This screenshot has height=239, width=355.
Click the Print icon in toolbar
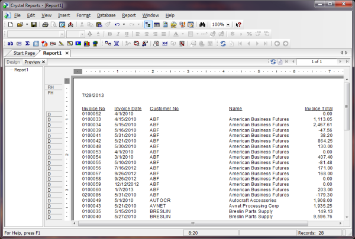click(45, 25)
